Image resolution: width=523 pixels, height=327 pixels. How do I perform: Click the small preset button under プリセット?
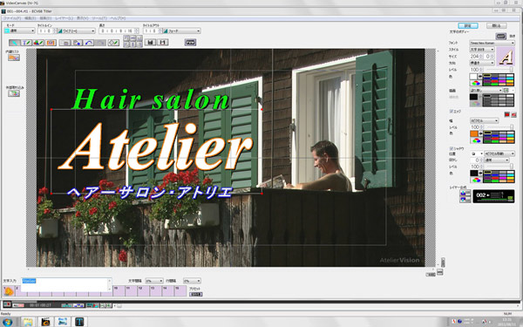(x=196, y=295)
